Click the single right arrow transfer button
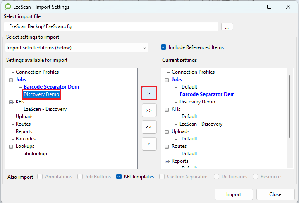This screenshot has width=299, height=203. (149, 93)
